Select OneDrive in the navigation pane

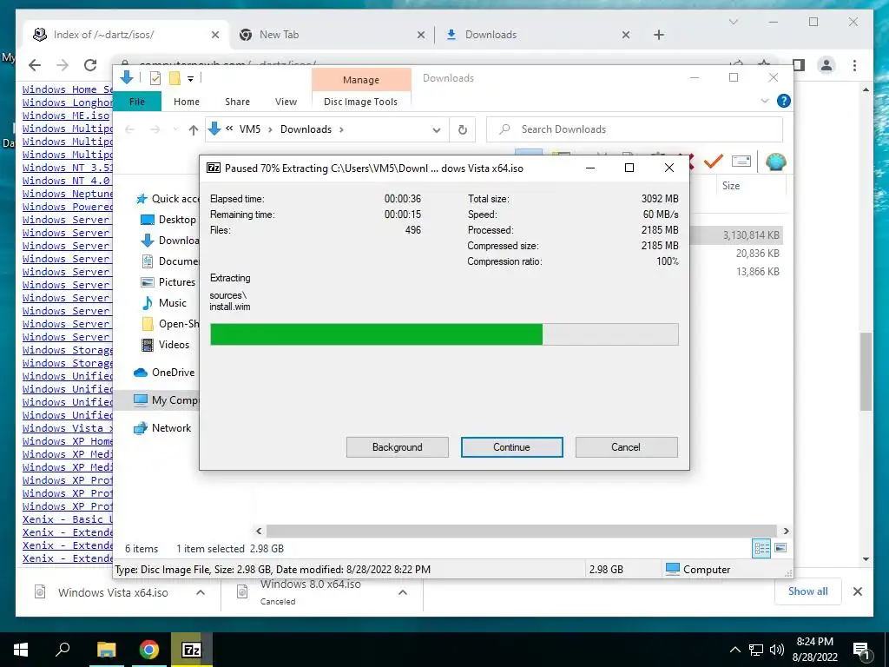tap(164, 372)
